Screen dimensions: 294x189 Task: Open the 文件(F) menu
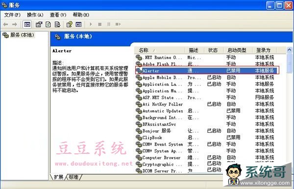click(x=12, y=15)
